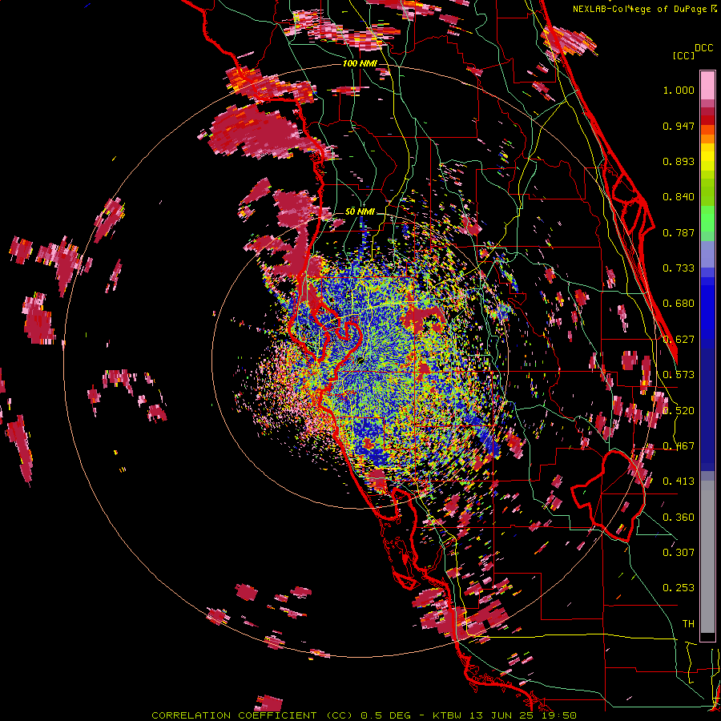Click the 0.680 legend value

679,304
